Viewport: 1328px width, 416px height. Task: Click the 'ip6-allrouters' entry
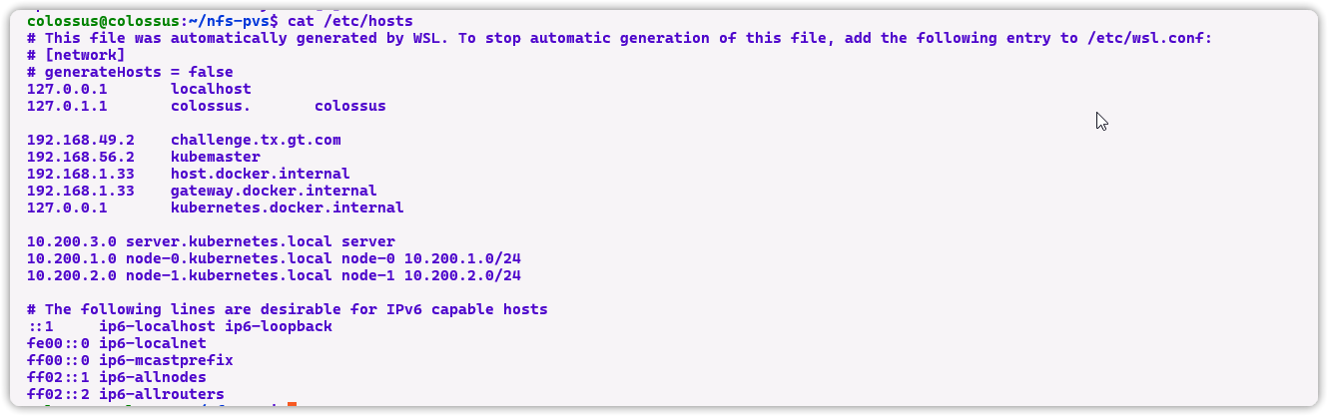click(161, 394)
